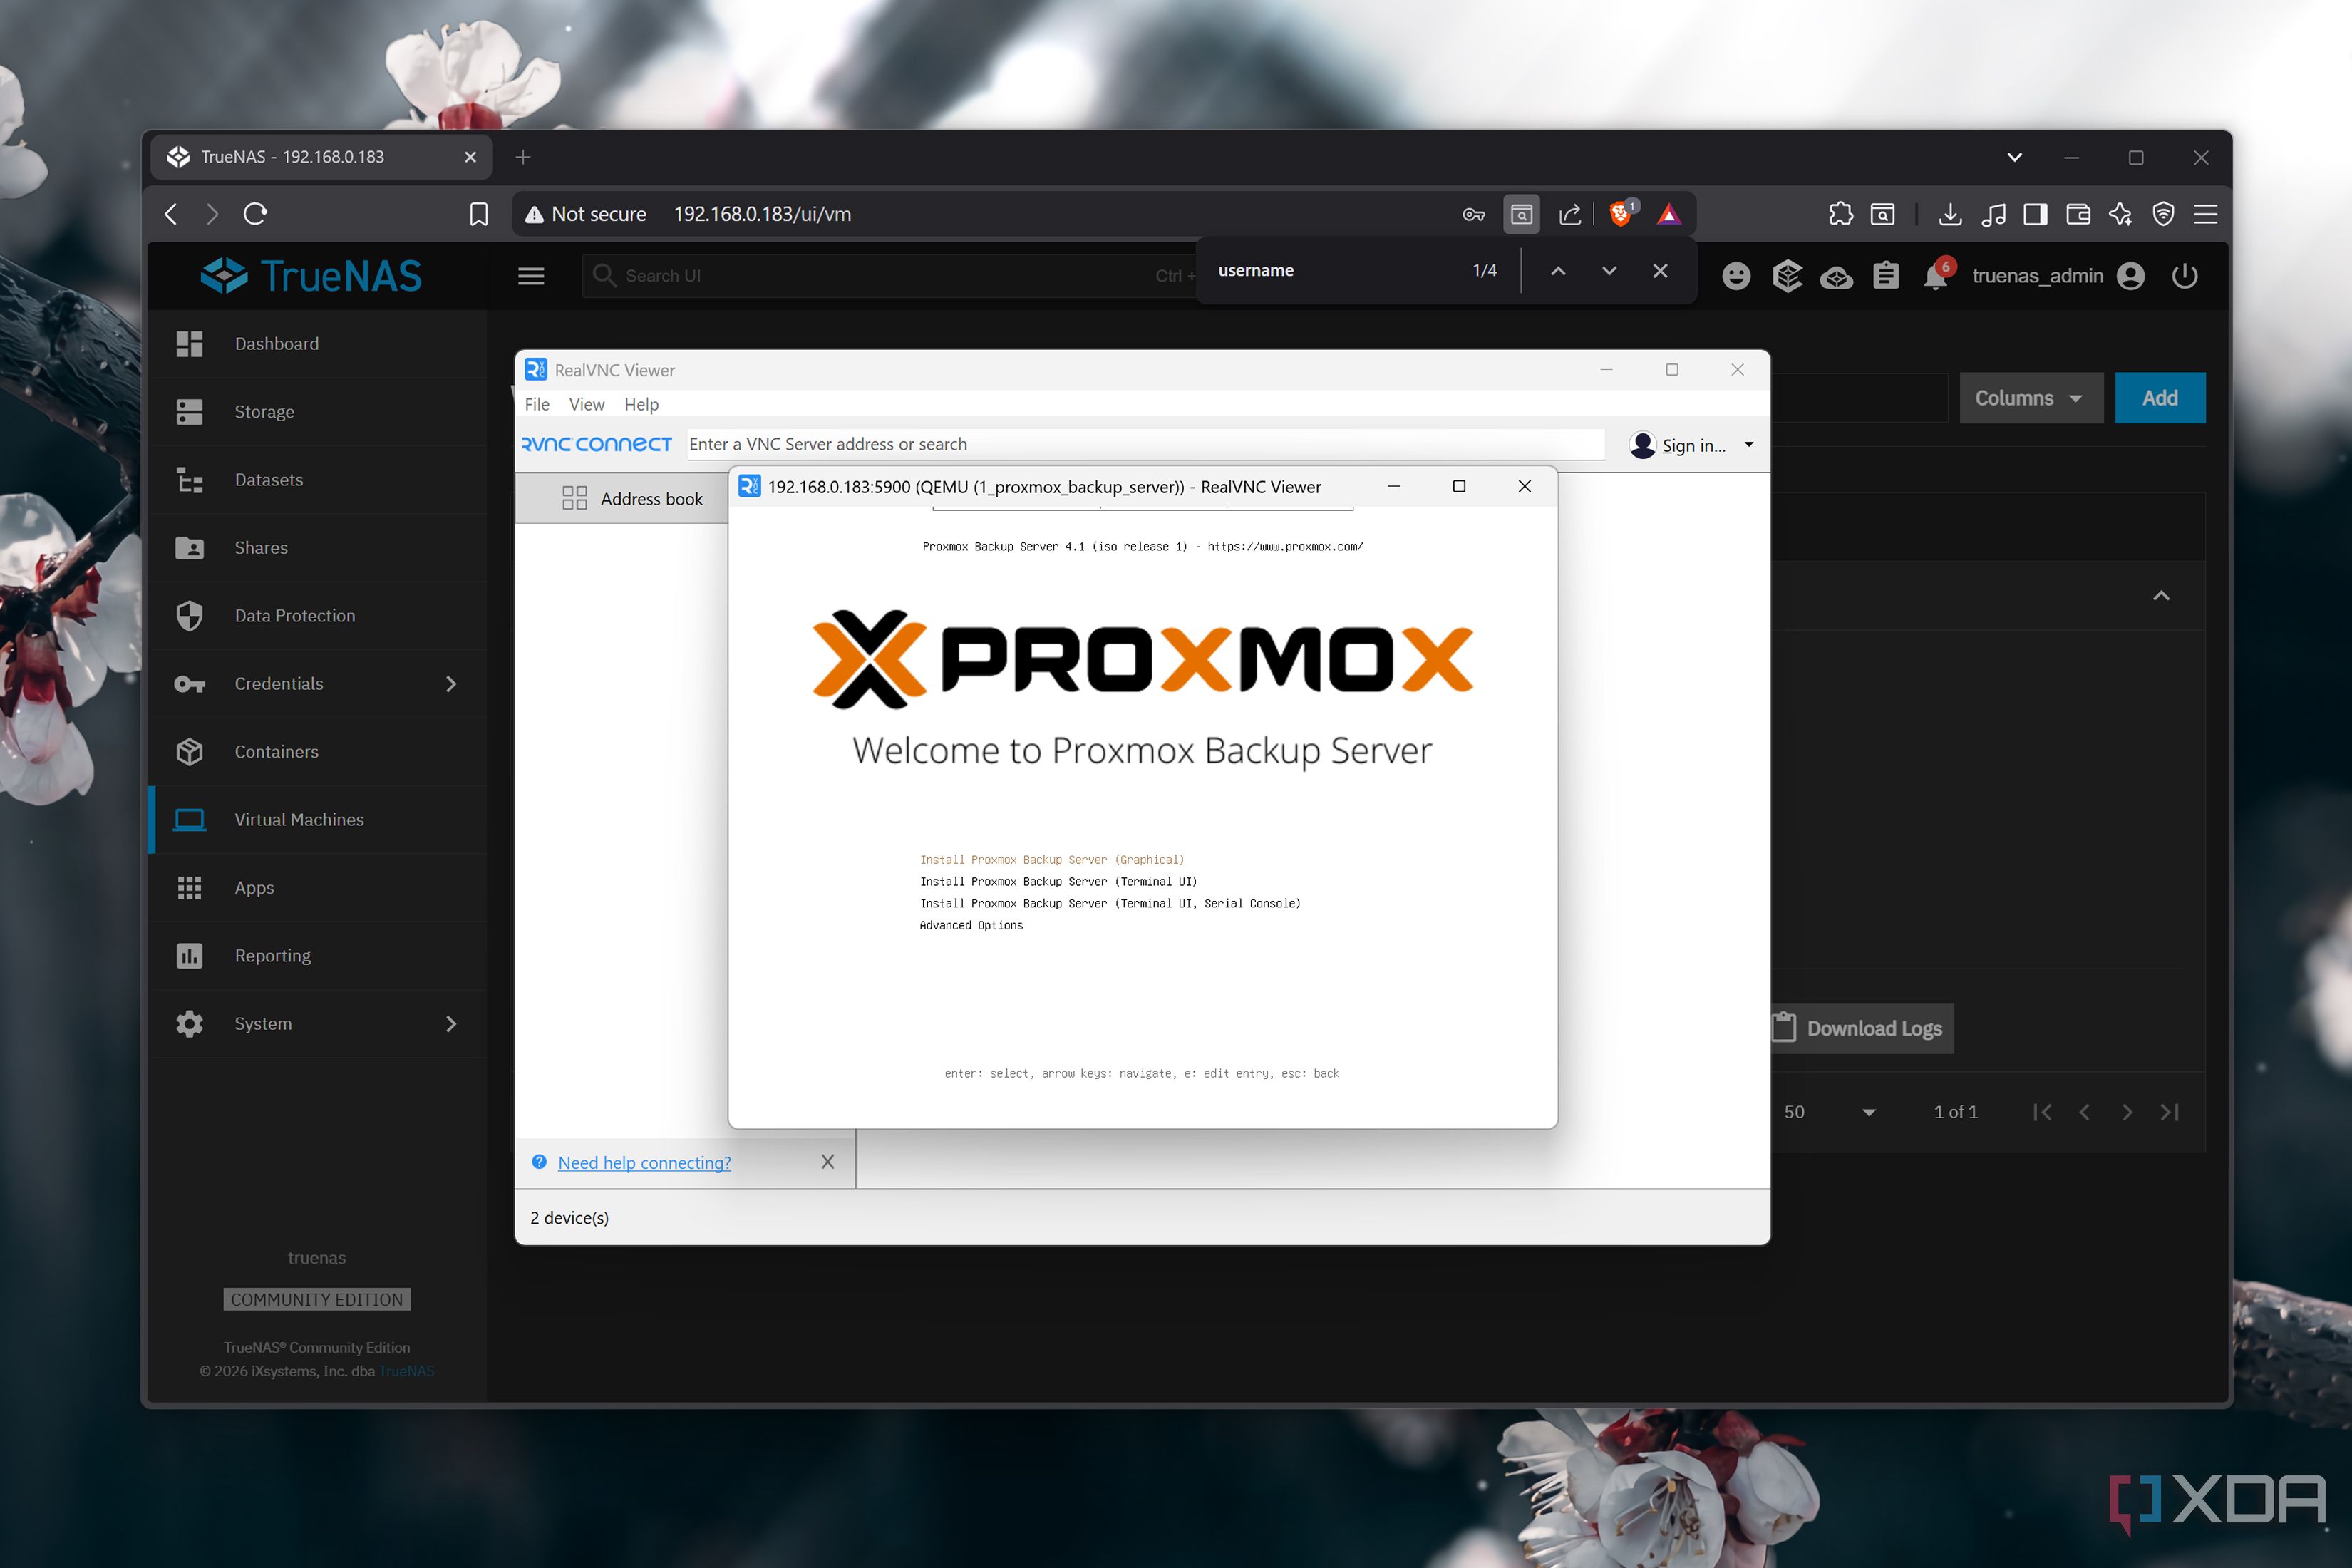Open Storage in the TrueNAS sidebar

[x=318, y=411]
